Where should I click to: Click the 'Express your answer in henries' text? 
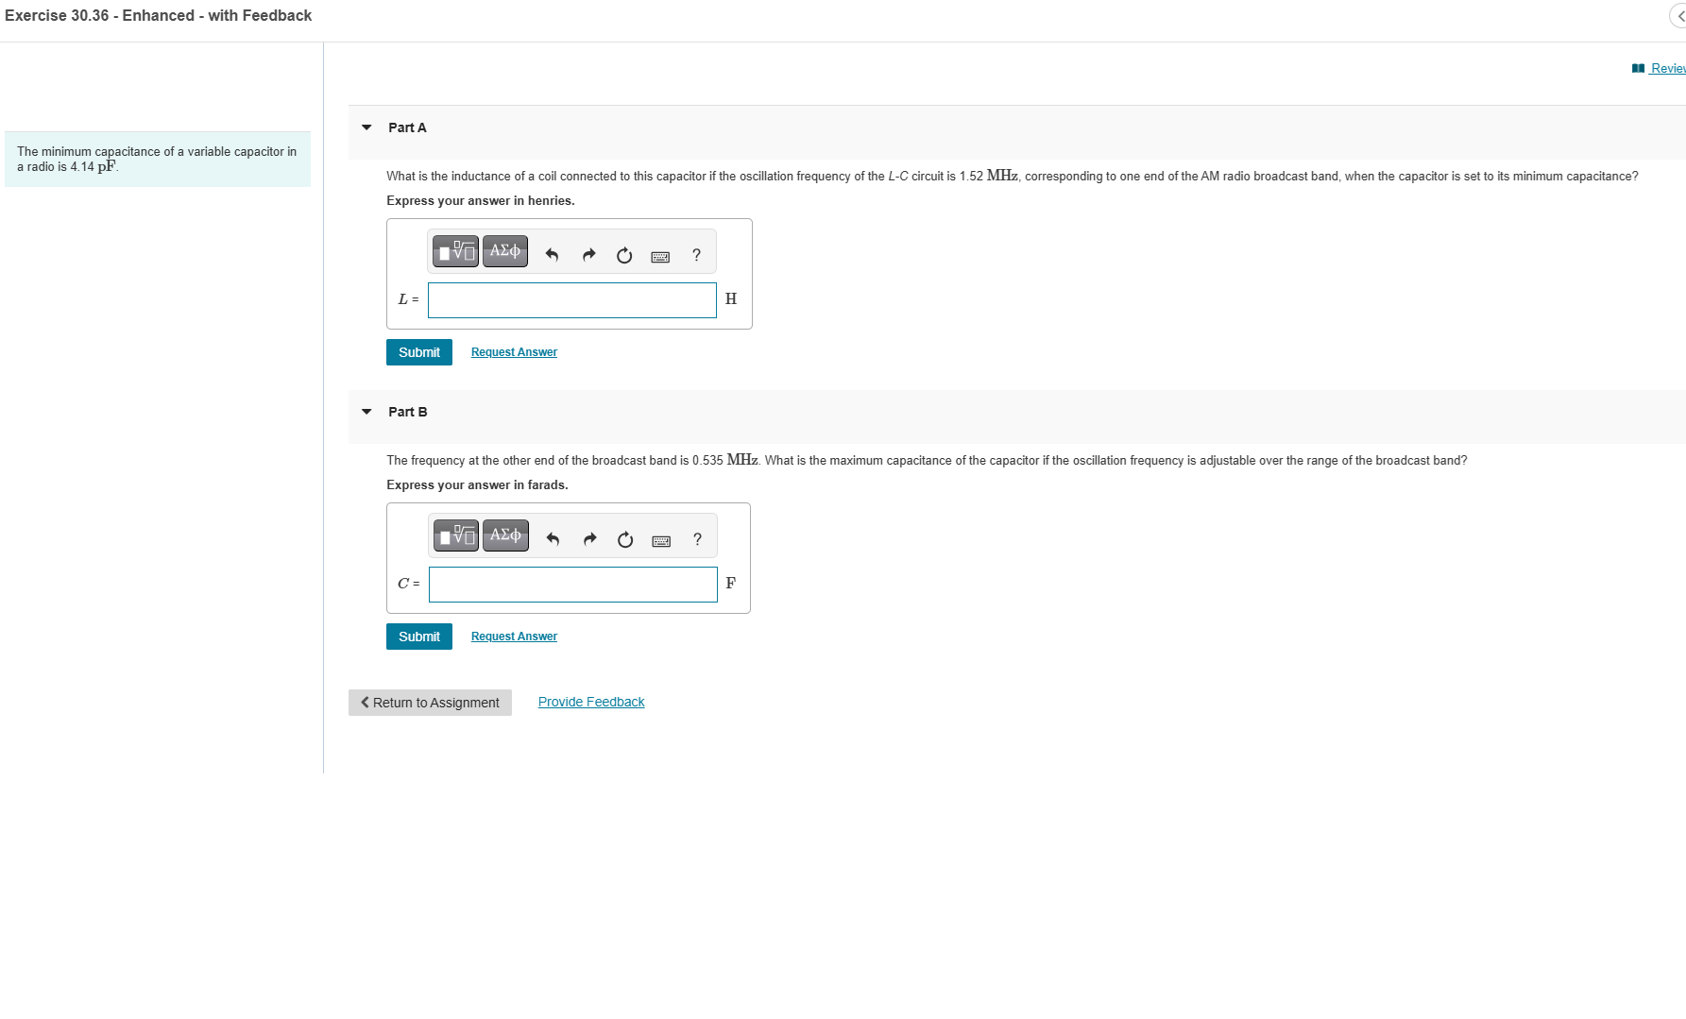(480, 200)
